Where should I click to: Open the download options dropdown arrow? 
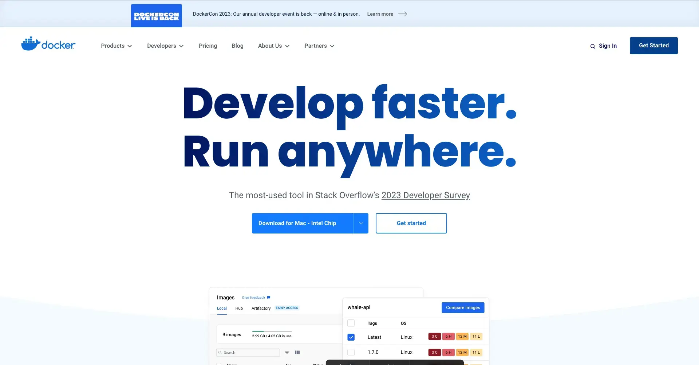(x=361, y=223)
